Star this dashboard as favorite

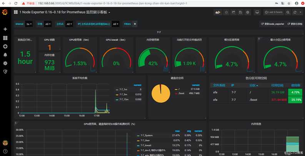[x=226, y=12]
